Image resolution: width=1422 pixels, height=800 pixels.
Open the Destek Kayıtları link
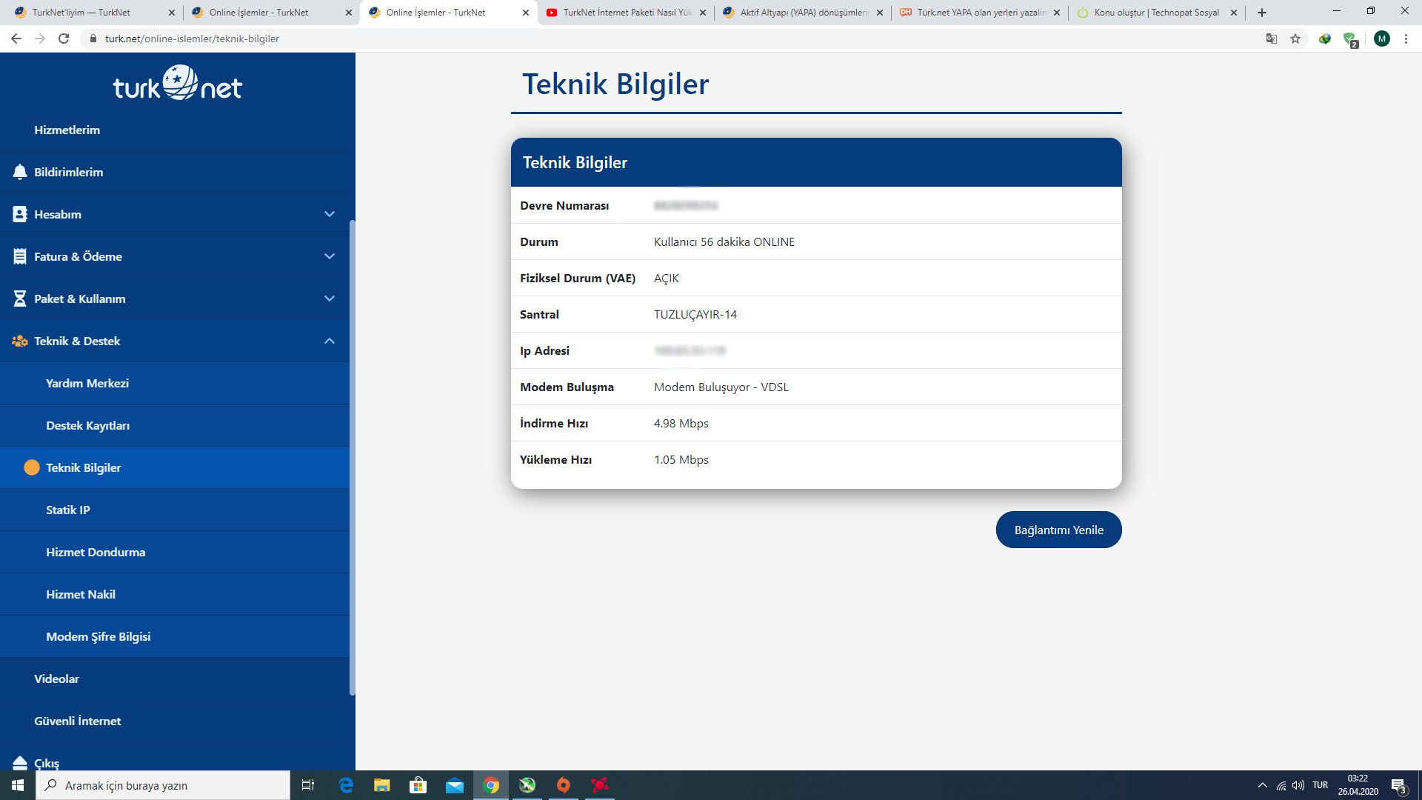point(88,425)
